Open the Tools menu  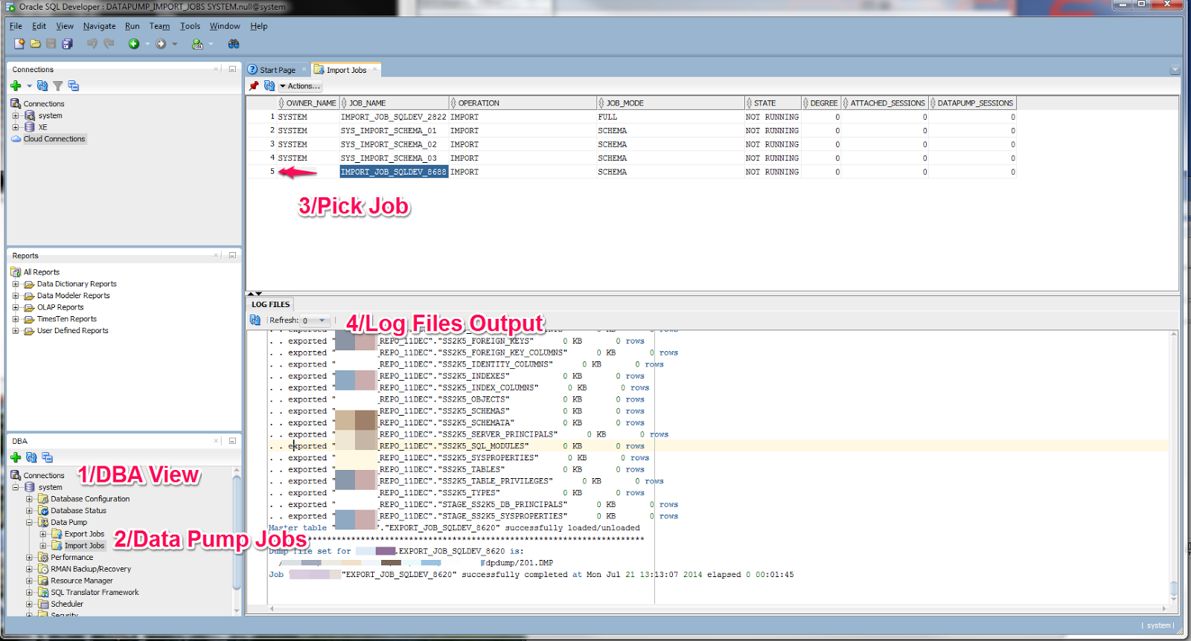point(190,26)
